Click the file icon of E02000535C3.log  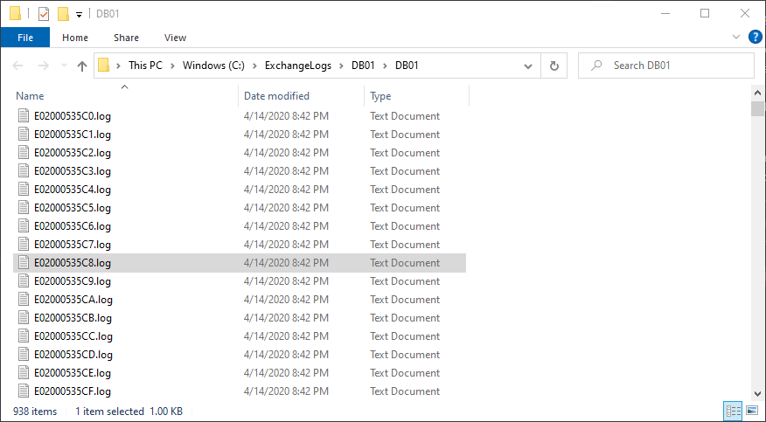24,170
